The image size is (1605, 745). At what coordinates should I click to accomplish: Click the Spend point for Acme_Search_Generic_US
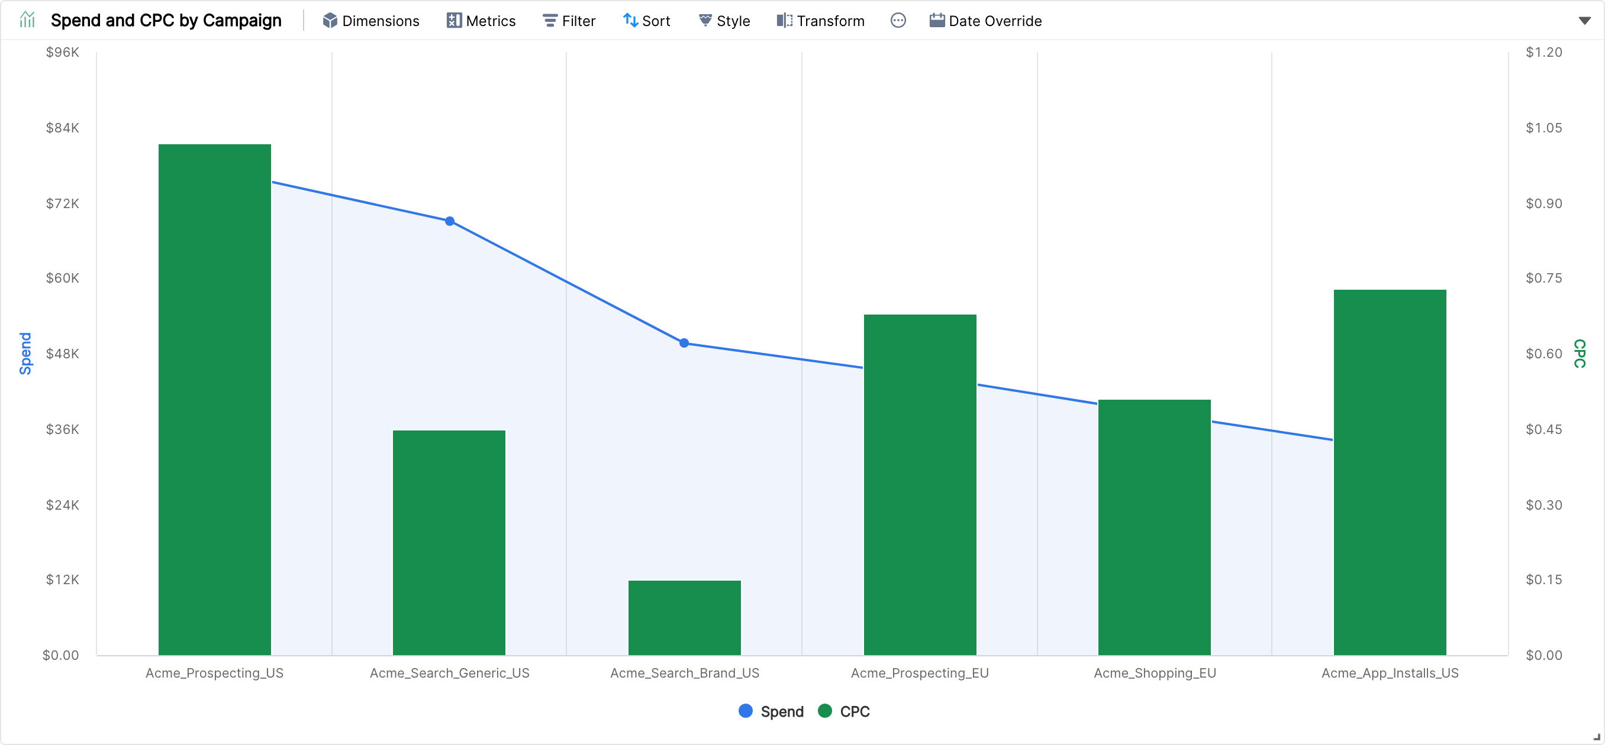449,221
